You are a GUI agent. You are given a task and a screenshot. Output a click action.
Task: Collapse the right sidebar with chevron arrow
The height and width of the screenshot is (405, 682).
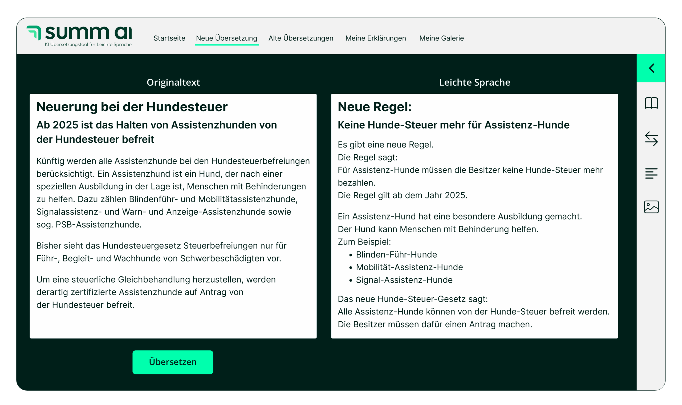(x=651, y=68)
